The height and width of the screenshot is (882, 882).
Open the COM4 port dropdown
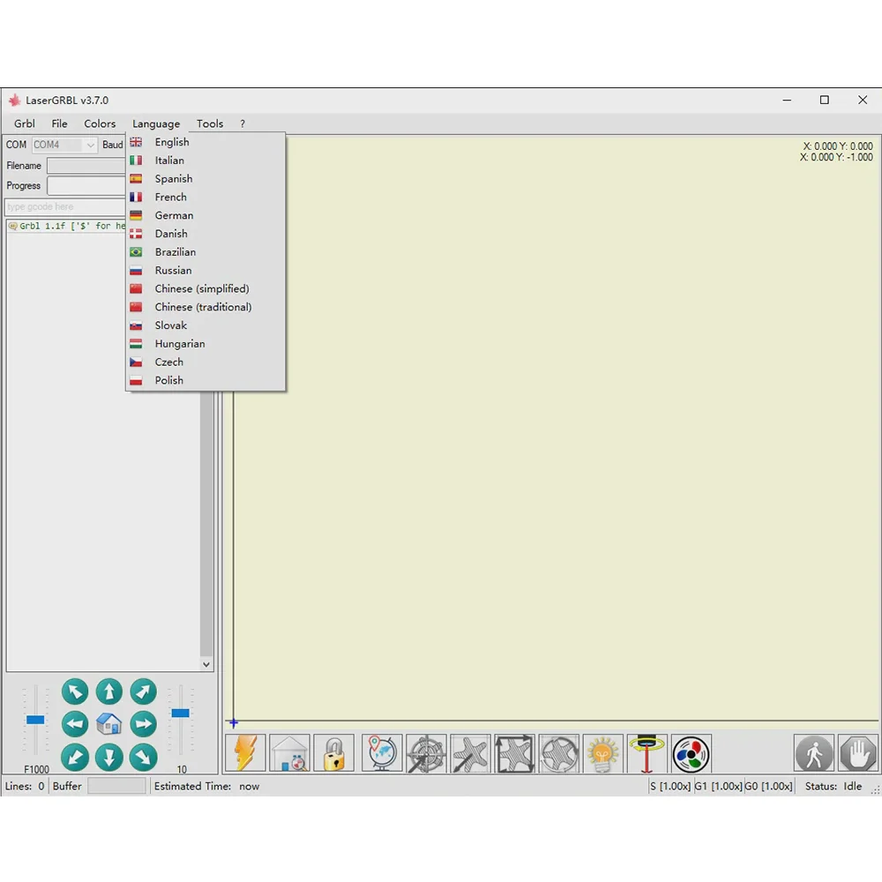point(64,146)
